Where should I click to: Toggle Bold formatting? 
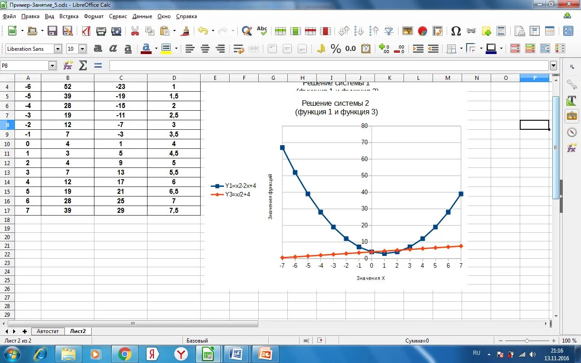(x=98, y=49)
